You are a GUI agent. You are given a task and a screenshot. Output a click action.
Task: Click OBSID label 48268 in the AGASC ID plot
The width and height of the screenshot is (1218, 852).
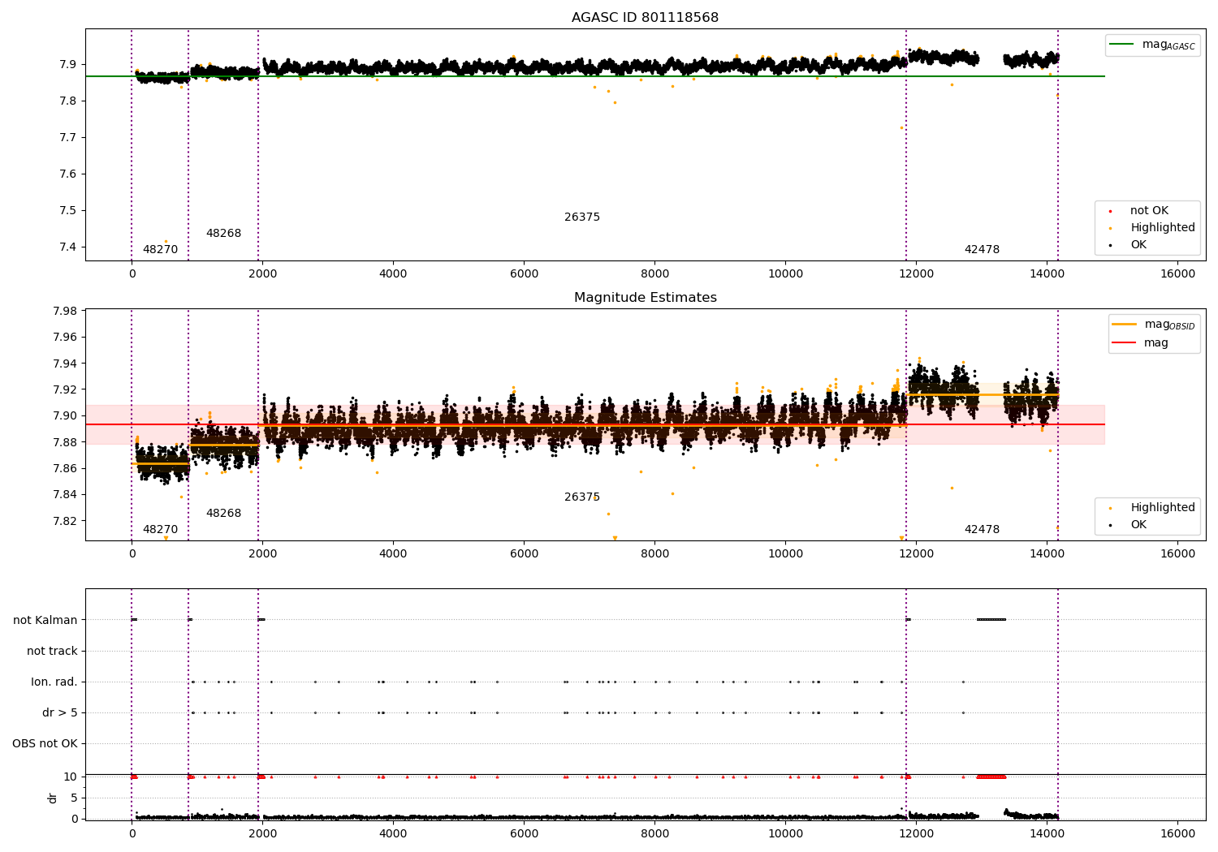click(x=223, y=234)
